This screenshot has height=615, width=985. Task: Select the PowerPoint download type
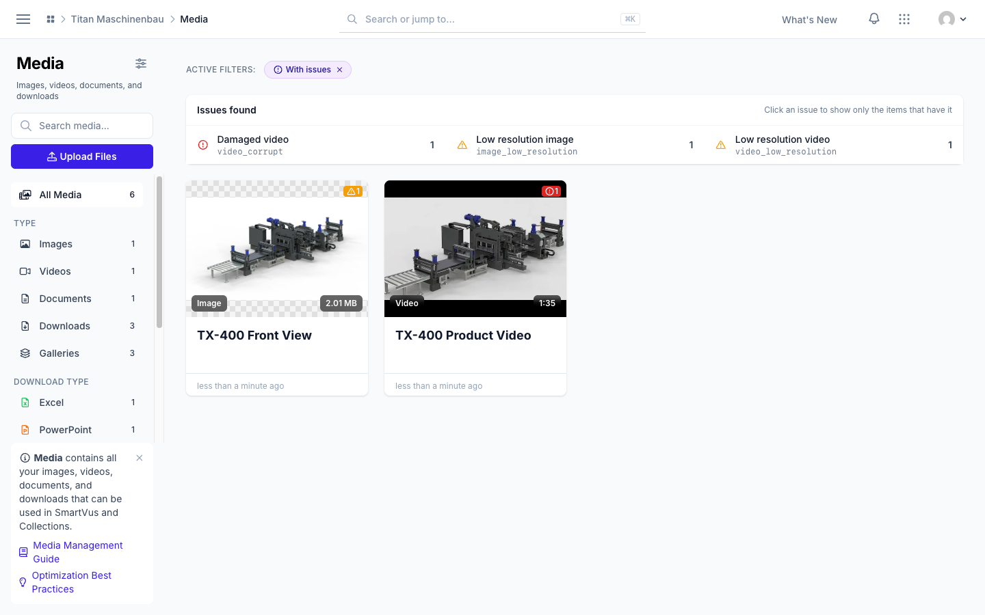pyautogui.click(x=77, y=430)
